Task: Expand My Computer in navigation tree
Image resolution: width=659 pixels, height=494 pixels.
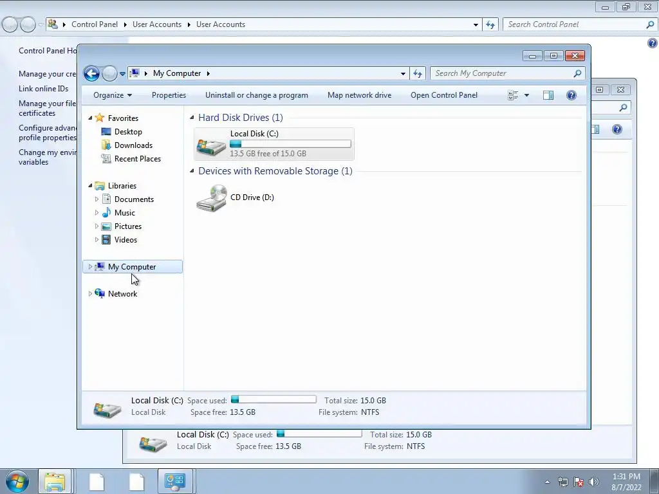Action: click(90, 267)
